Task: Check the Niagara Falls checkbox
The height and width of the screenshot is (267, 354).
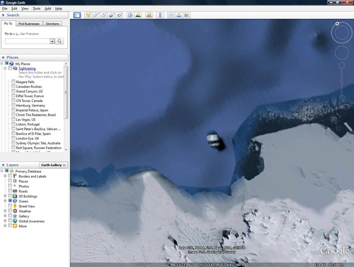Action: [x=13, y=81]
